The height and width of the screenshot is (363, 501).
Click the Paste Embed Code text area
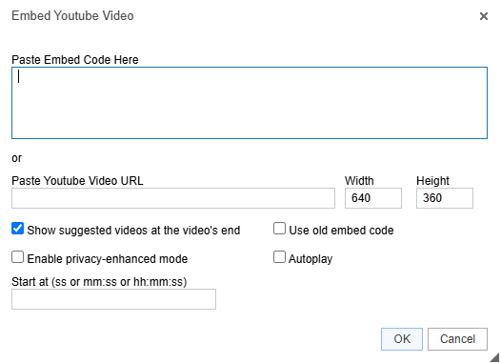250,103
